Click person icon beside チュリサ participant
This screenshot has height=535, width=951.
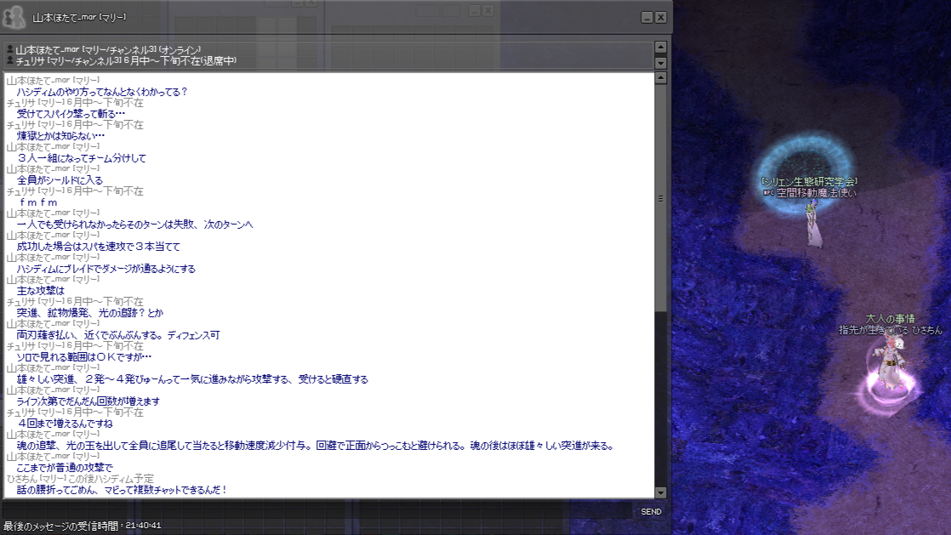[x=9, y=60]
